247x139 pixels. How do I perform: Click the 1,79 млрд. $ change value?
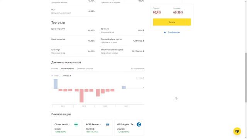[66, 76]
